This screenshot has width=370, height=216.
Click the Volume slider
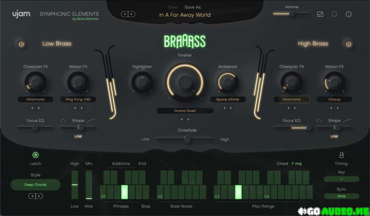(x=291, y=14)
